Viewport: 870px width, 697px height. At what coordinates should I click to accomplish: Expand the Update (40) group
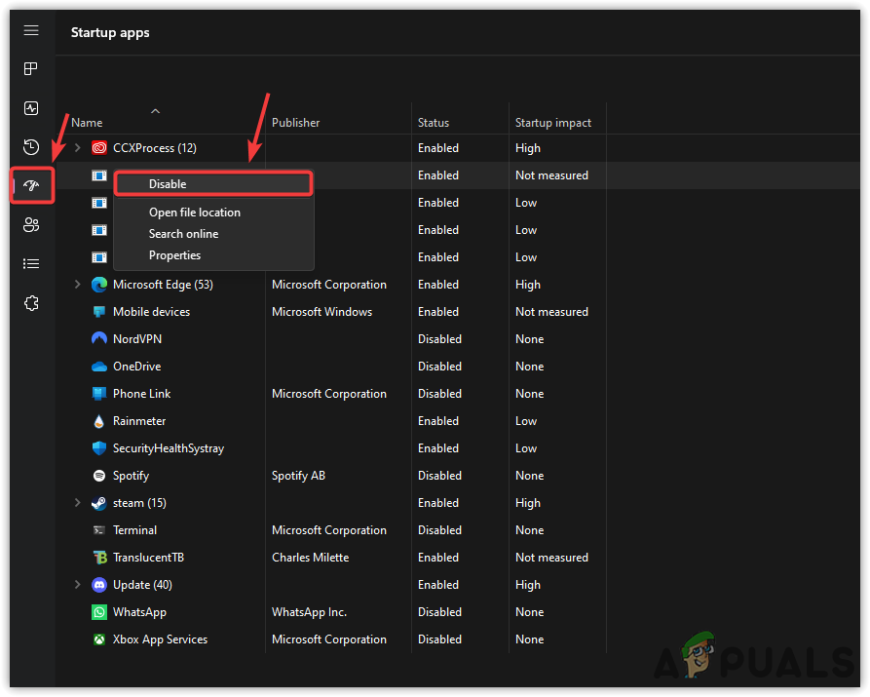pyautogui.click(x=78, y=585)
